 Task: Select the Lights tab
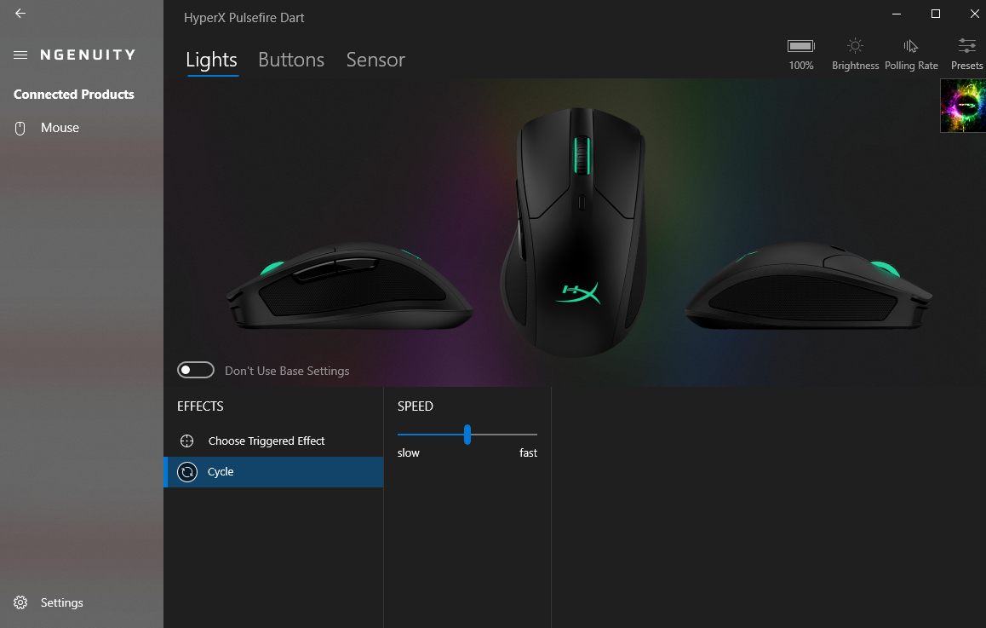[211, 60]
